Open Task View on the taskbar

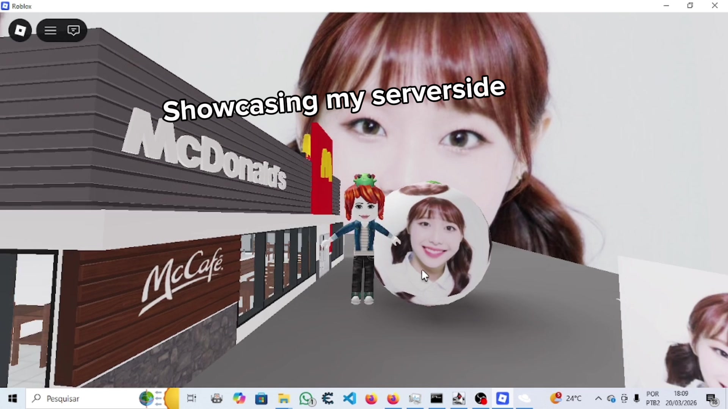[x=191, y=398]
